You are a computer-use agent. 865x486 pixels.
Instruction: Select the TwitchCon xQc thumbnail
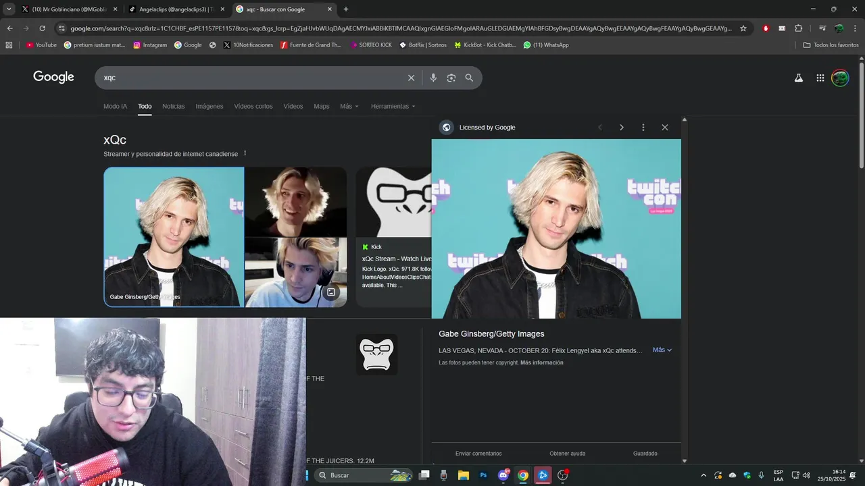174,237
